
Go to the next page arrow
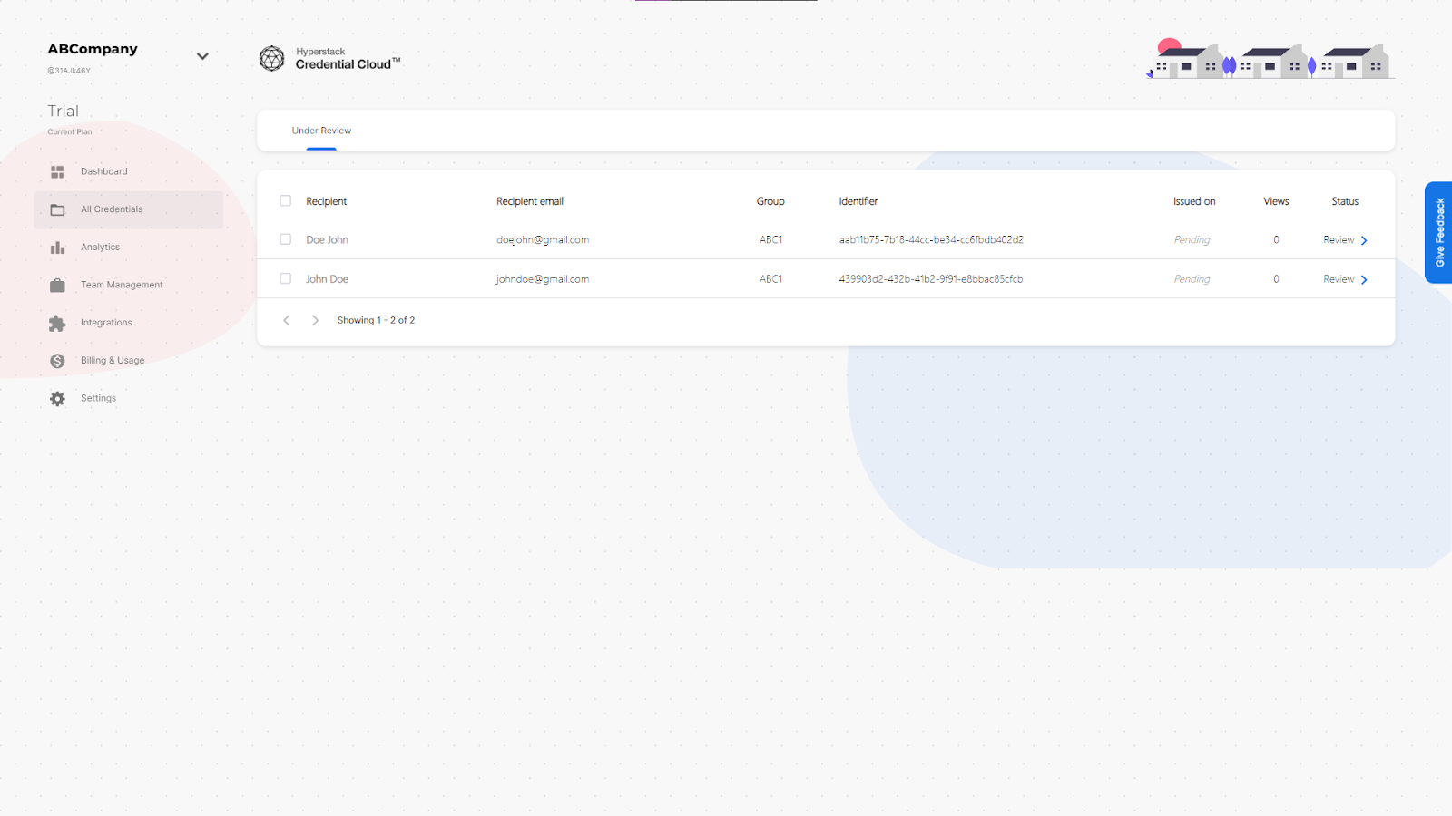click(315, 320)
